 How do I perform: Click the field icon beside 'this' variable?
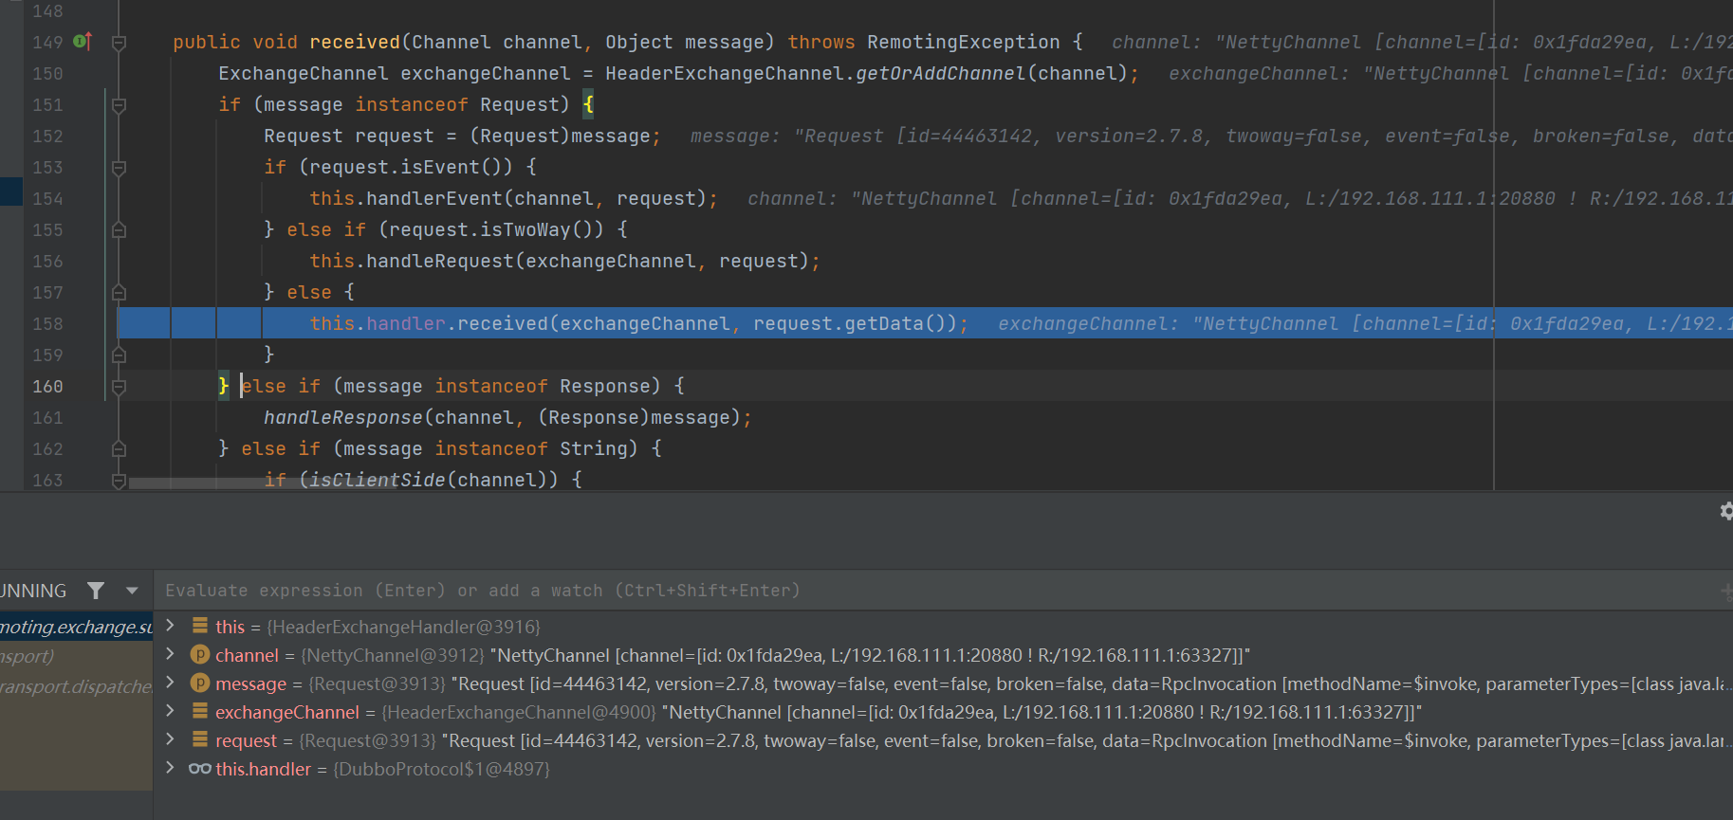point(199,626)
